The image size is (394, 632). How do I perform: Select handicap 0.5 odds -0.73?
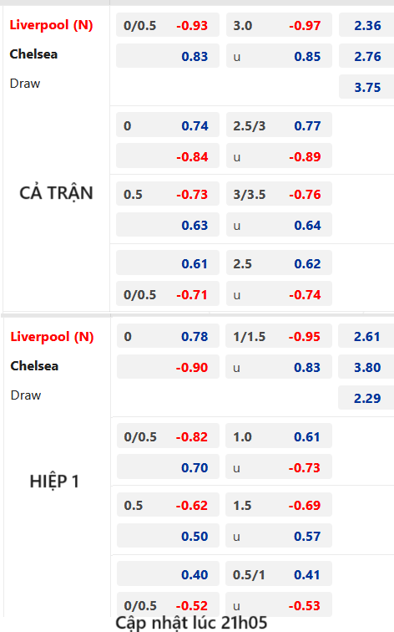click(x=168, y=194)
